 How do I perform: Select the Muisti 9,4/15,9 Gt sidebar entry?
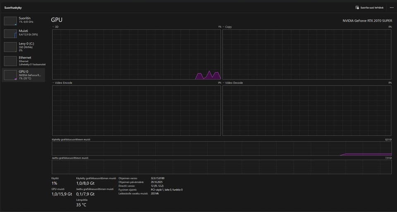coord(29,33)
